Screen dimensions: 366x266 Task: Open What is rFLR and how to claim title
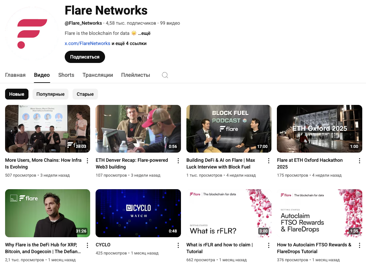[220, 248]
